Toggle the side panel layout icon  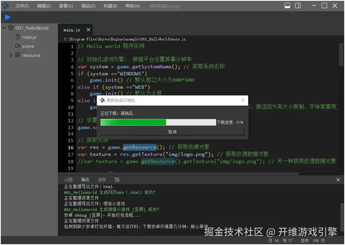pos(298,6)
